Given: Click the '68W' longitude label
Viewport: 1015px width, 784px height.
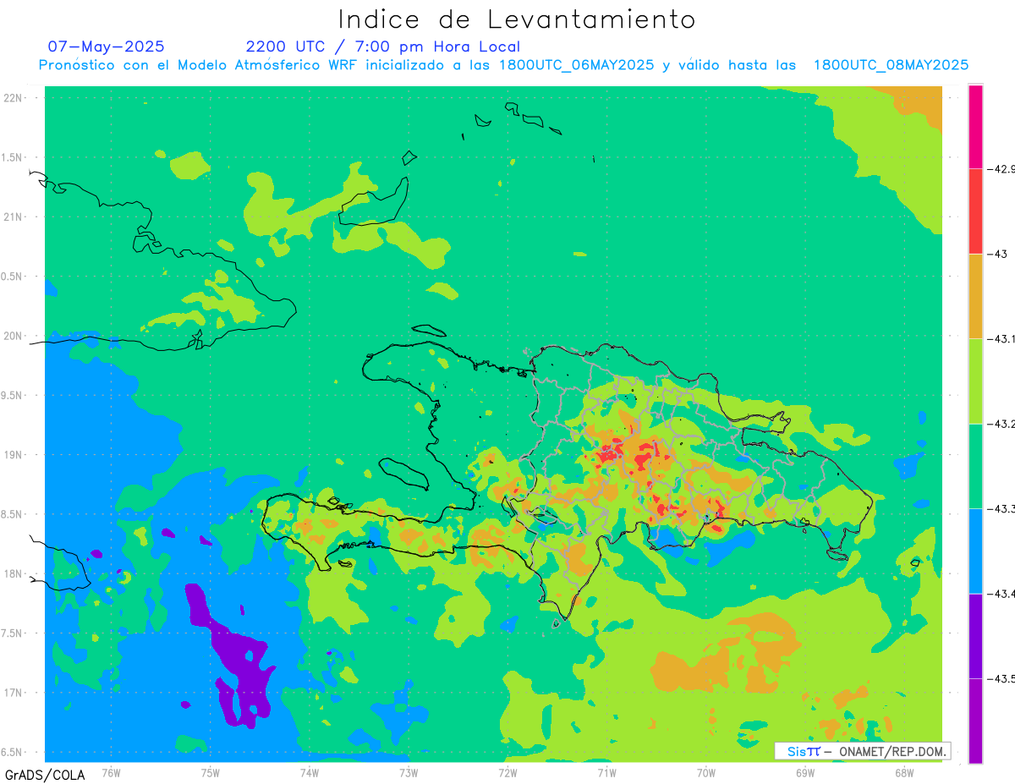Looking at the screenshot, I should [x=904, y=772].
